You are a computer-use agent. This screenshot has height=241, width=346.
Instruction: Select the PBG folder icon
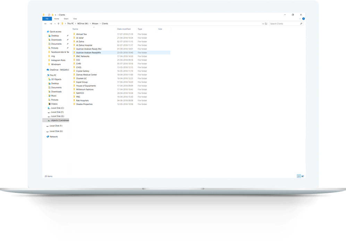pos(74,97)
